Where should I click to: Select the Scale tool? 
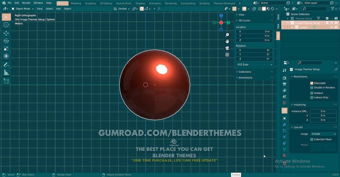6,48
